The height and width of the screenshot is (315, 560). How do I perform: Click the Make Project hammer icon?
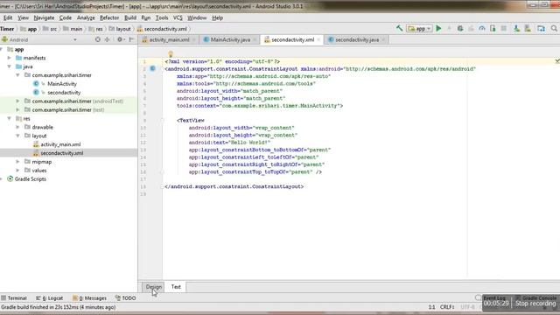click(399, 28)
